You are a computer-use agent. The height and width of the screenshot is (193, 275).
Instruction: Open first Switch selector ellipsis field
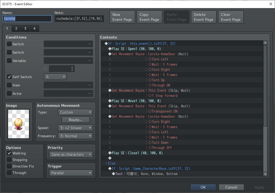(68, 44)
